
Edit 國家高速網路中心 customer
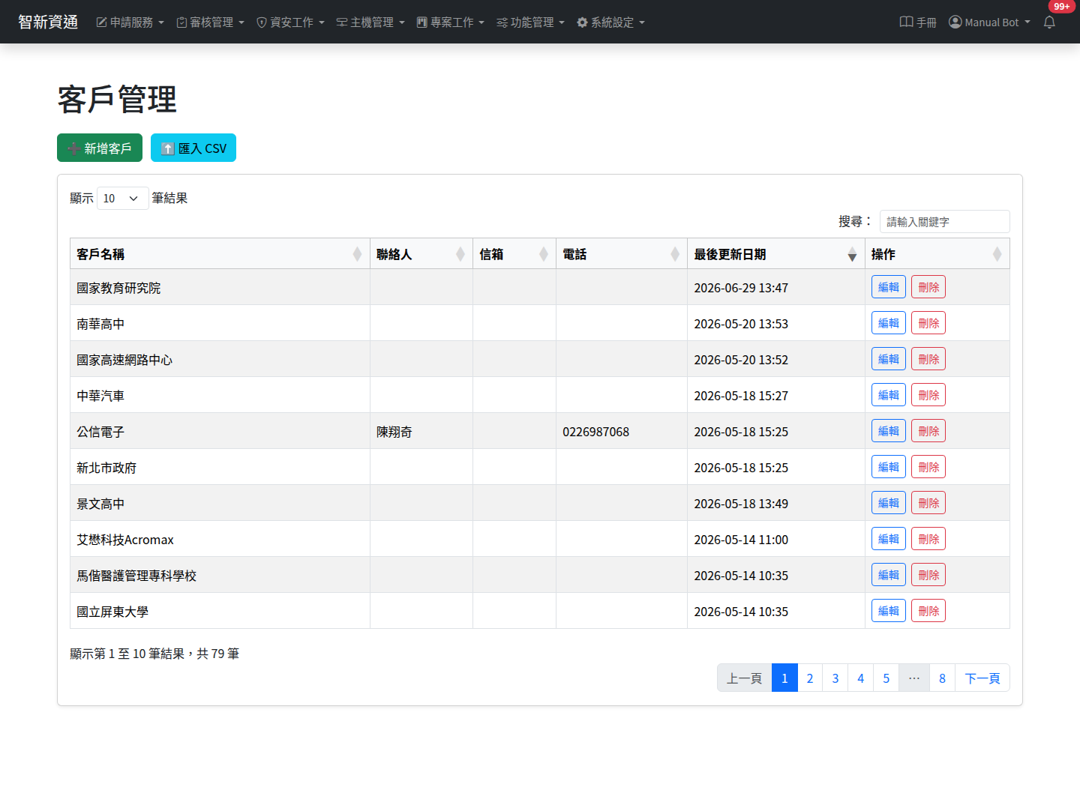[889, 359]
